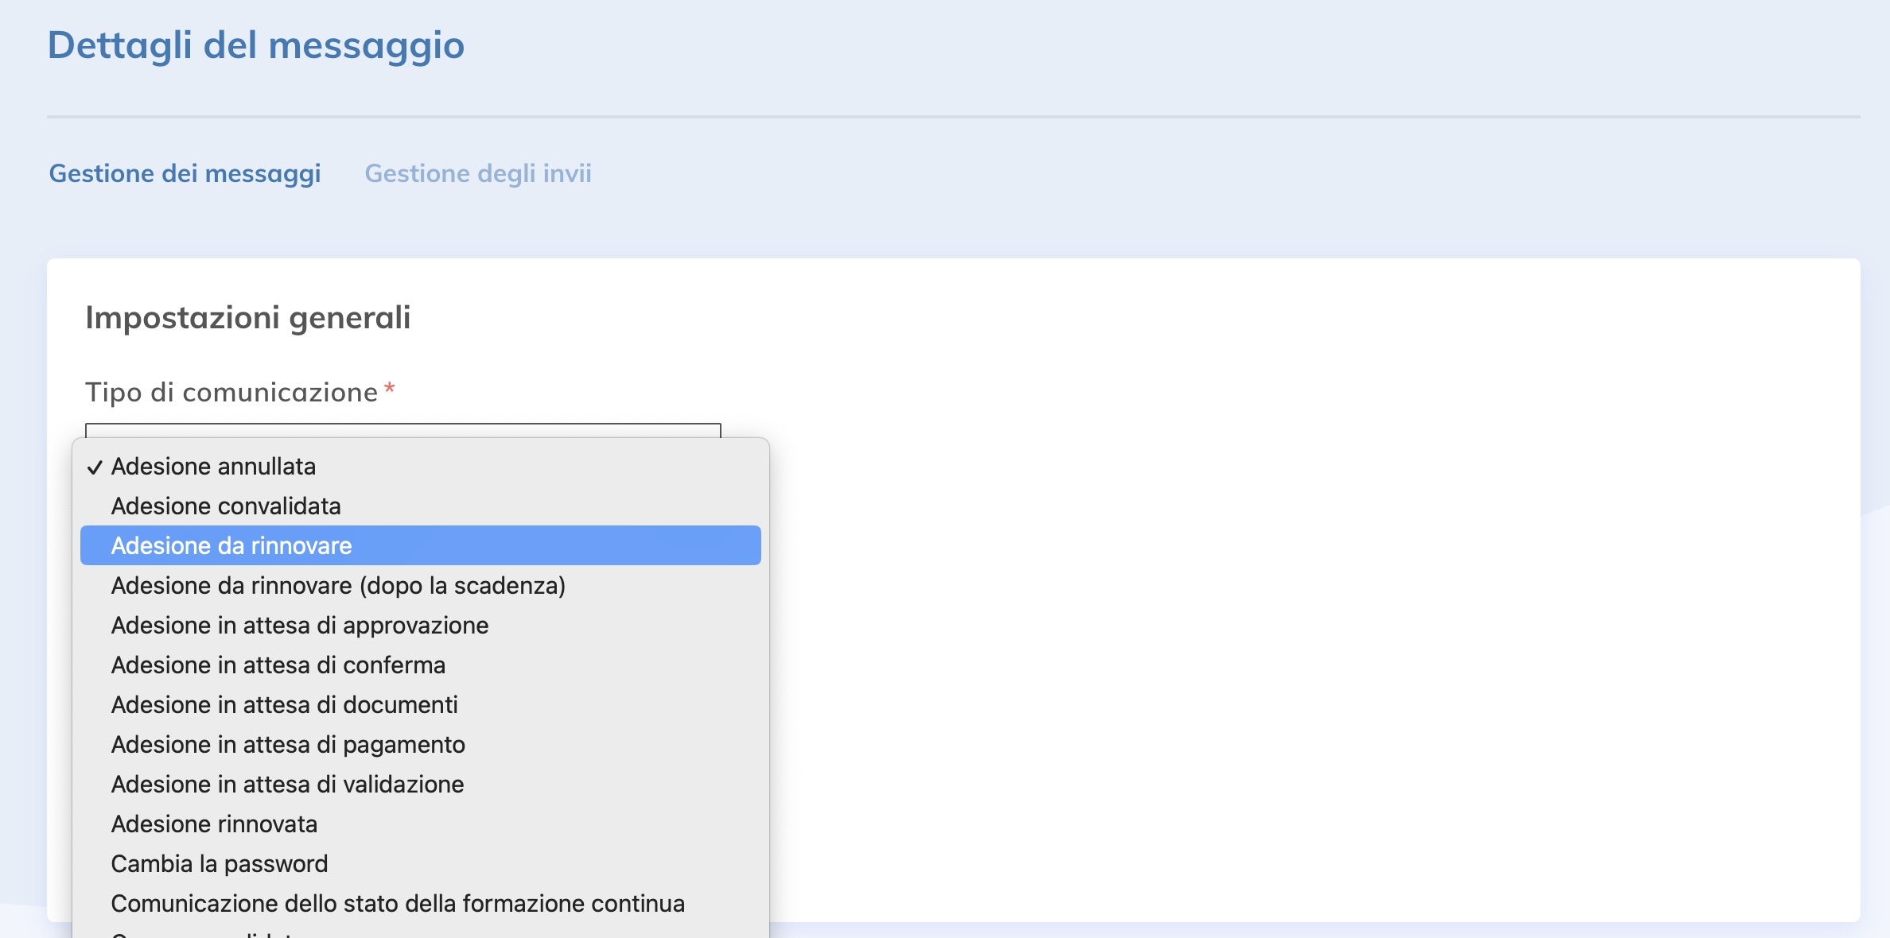
Task: Click the Impostazioni generali section heading
Action: (248, 317)
